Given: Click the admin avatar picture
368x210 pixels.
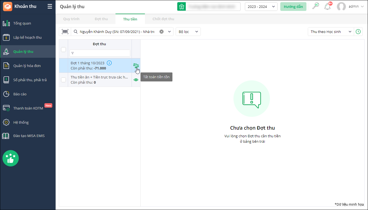Looking at the screenshot, I should (x=341, y=7).
